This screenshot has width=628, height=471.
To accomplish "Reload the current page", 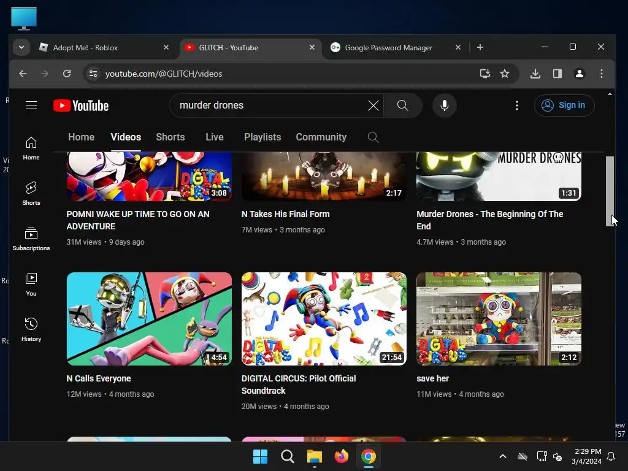I will click(67, 74).
